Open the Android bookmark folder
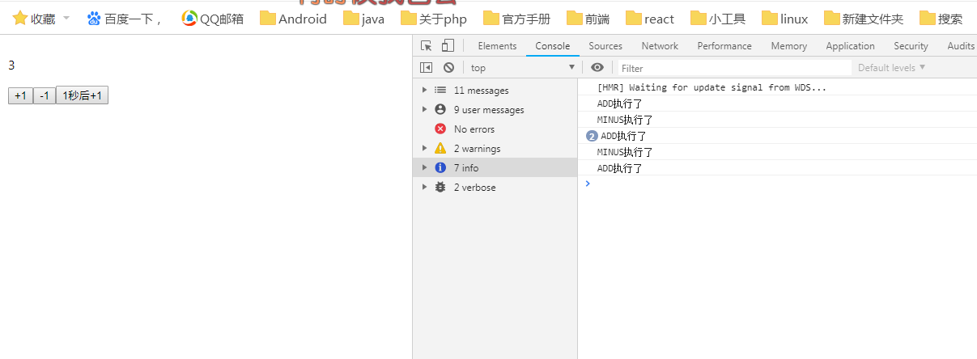This screenshot has width=977, height=359. click(294, 19)
